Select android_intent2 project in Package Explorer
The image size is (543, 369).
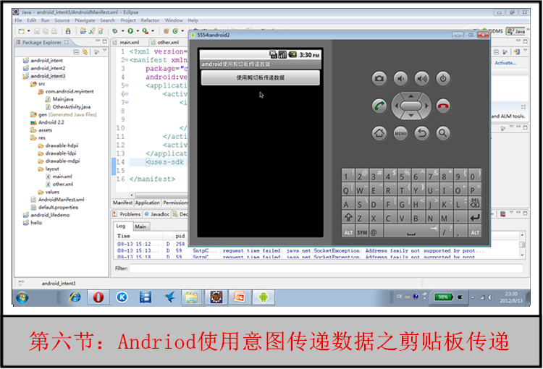coord(48,68)
